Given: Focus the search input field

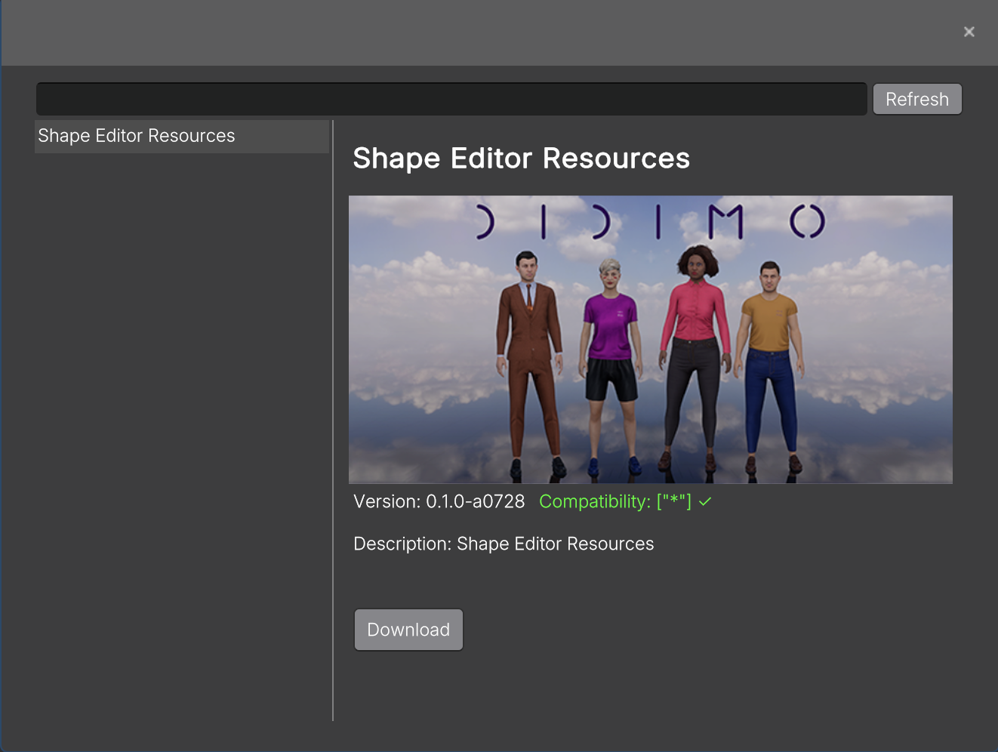Looking at the screenshot, I should pyautogui.click(x=451, y=99).
